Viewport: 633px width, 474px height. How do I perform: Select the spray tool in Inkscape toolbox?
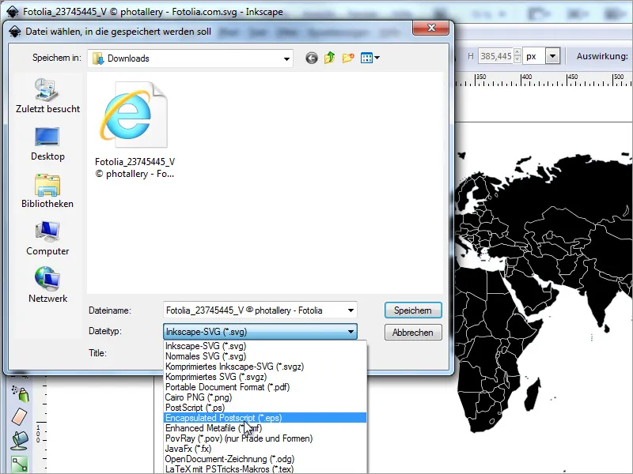point(21,393)
